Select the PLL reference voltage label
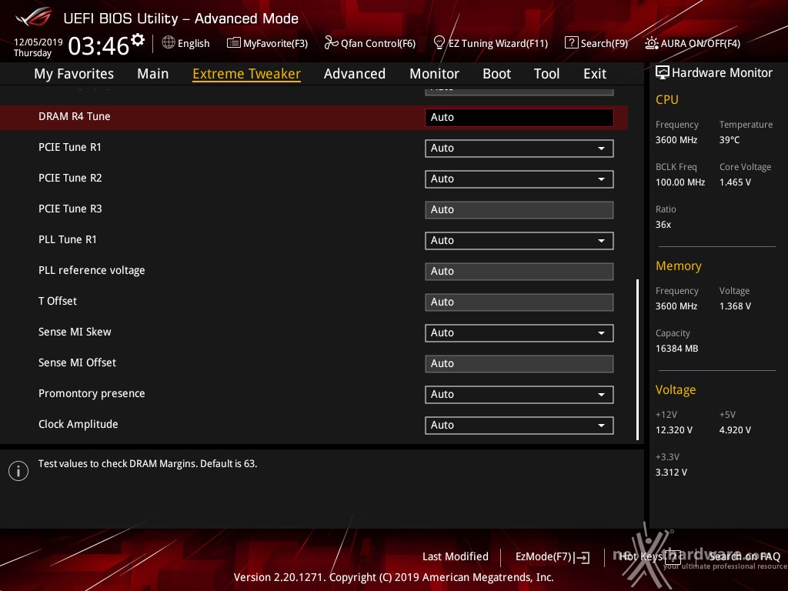 pos(92,270)
